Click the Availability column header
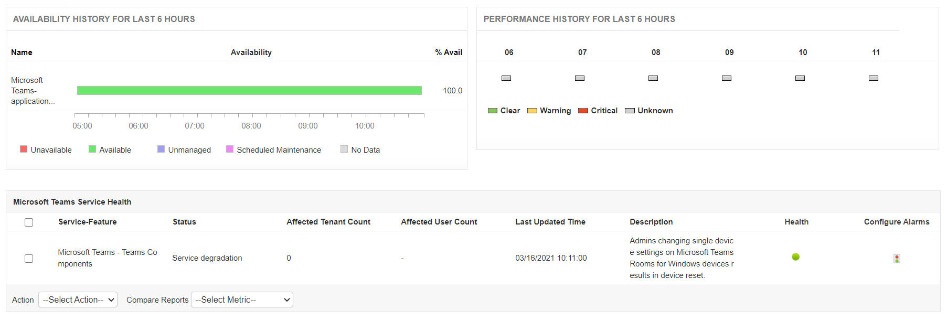Screen dimensions: 947x321 pyautogui.click(x=251, y=52)
